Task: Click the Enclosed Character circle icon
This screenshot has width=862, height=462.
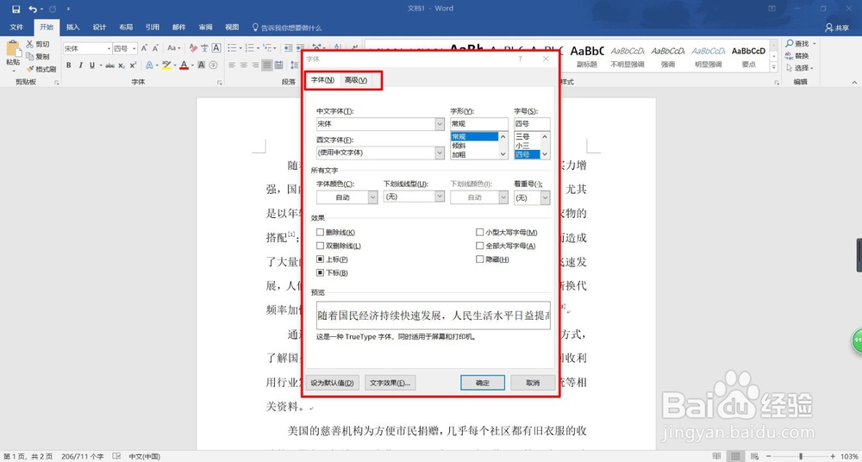Action: (213, 66)
